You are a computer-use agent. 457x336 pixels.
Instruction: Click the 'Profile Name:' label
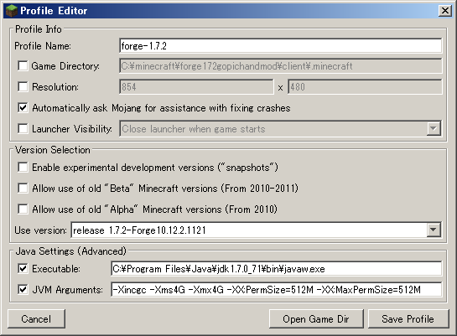click(43, 46)
